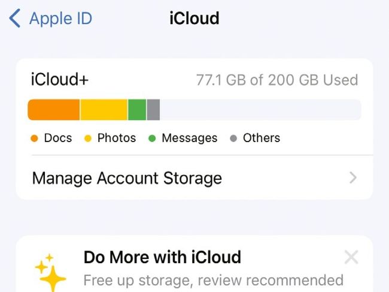This screenshot has width=389, height=292.
Task: Click the yellow Photos legend dot
Action: tap(88, 139)
